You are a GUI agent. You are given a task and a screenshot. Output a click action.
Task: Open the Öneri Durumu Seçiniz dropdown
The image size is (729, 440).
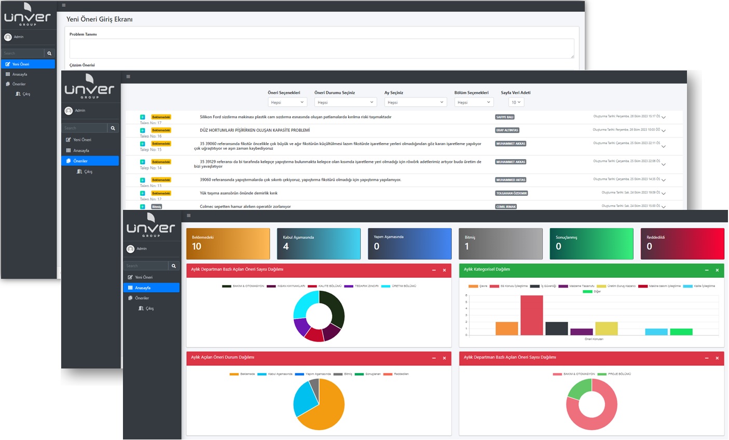click(345, 102)
